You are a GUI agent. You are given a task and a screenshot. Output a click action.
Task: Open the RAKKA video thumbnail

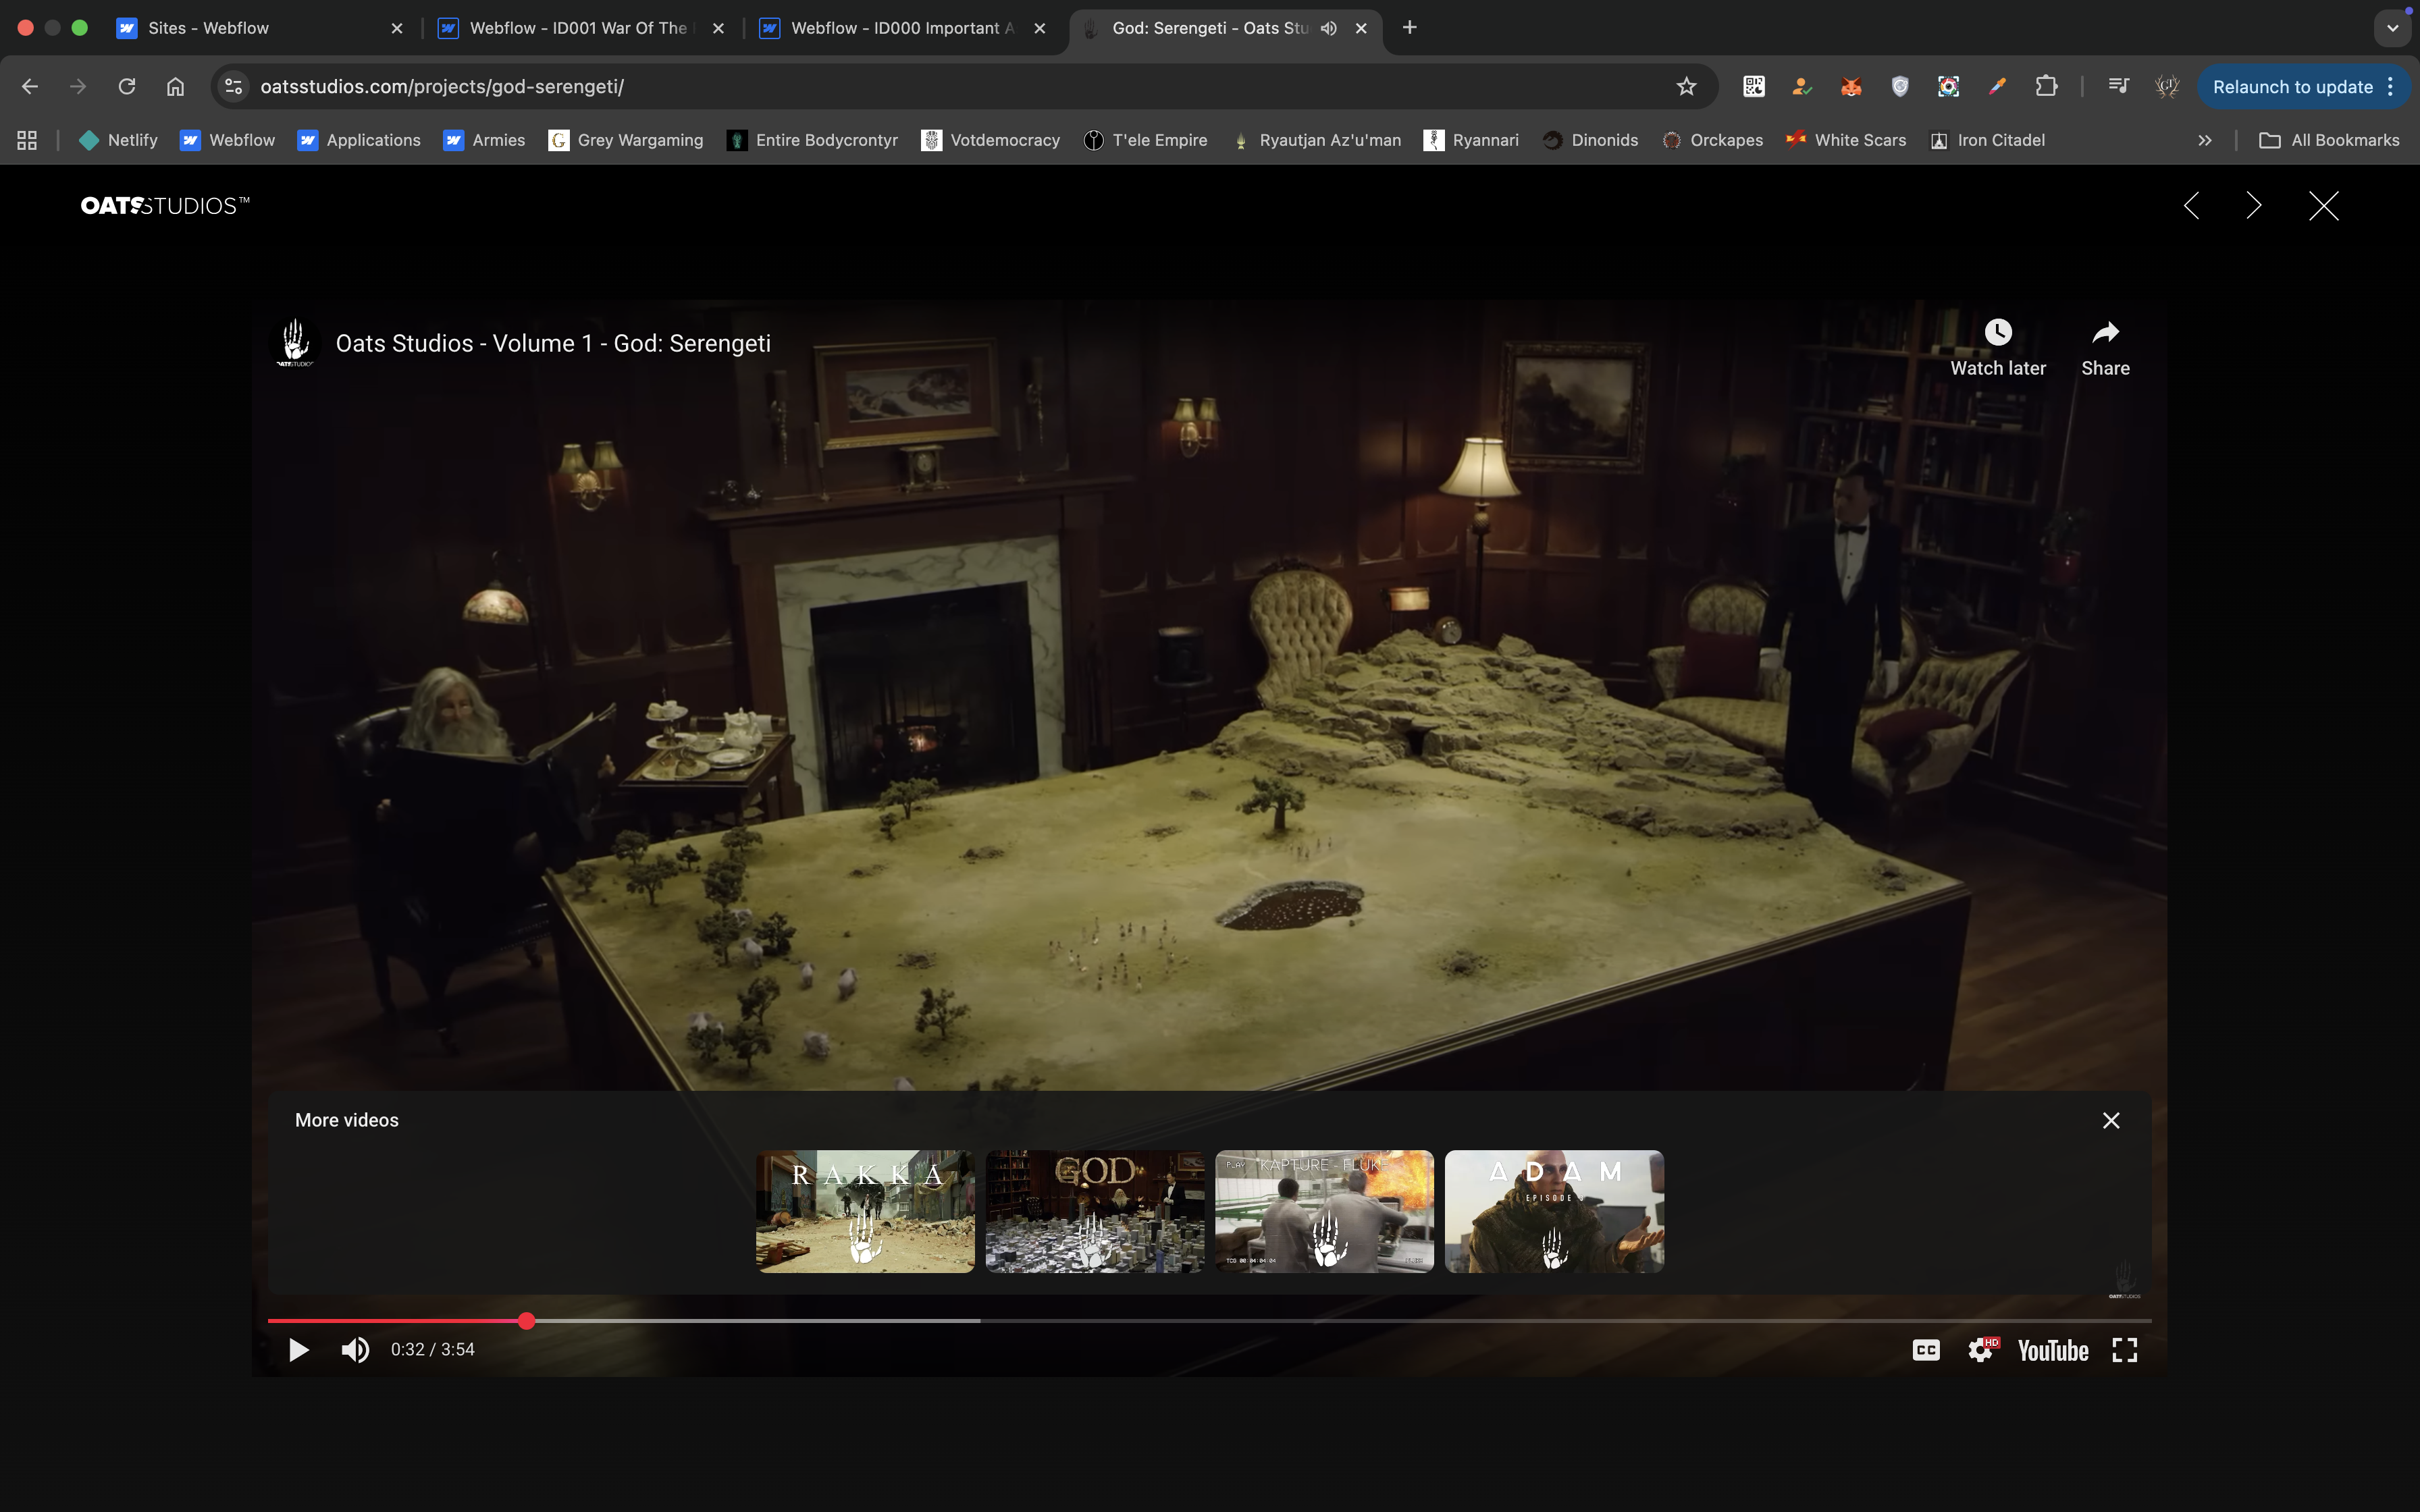pyautogui.click(x=864, y=1211)
